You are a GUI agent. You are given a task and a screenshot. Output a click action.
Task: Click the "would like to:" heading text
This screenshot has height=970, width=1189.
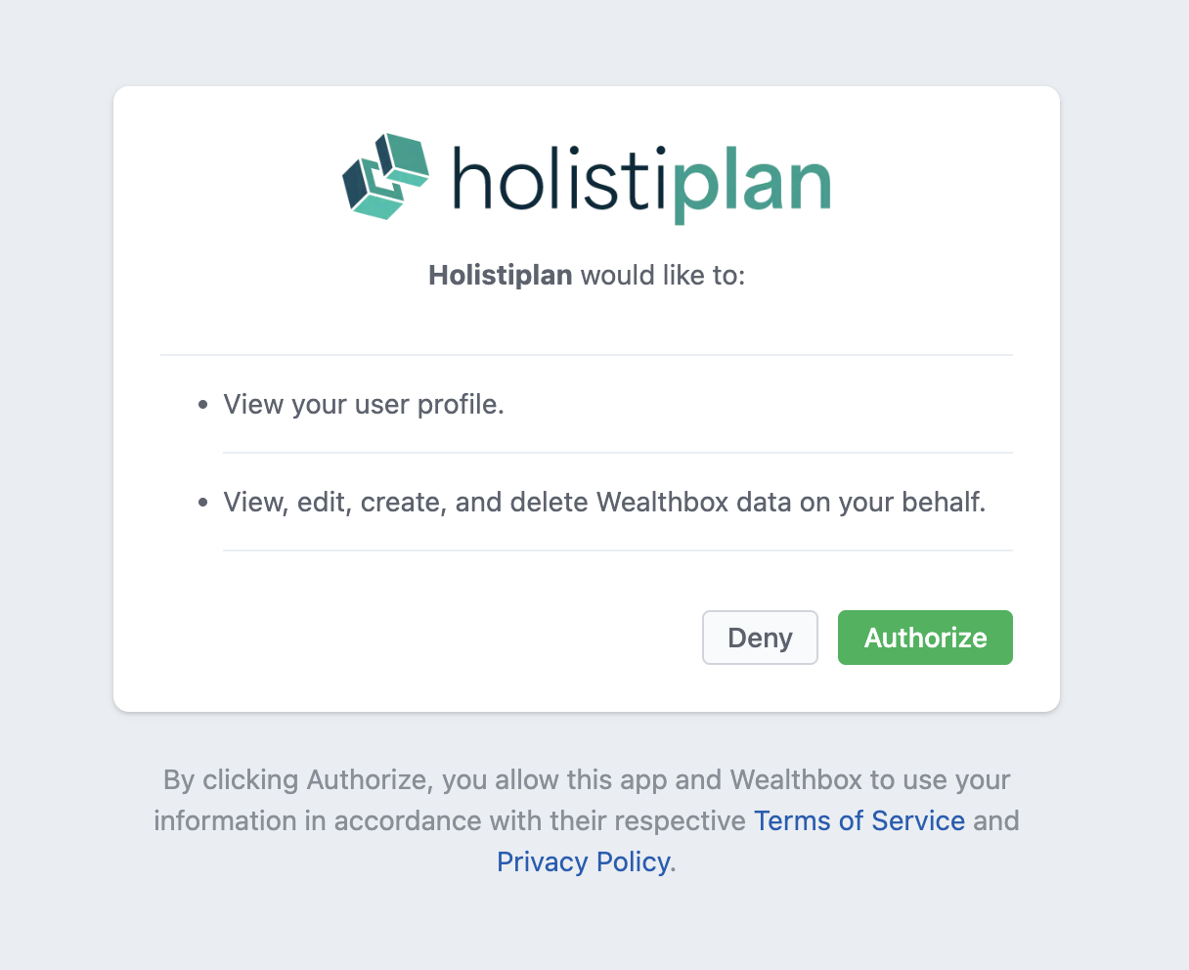[663, 276]
